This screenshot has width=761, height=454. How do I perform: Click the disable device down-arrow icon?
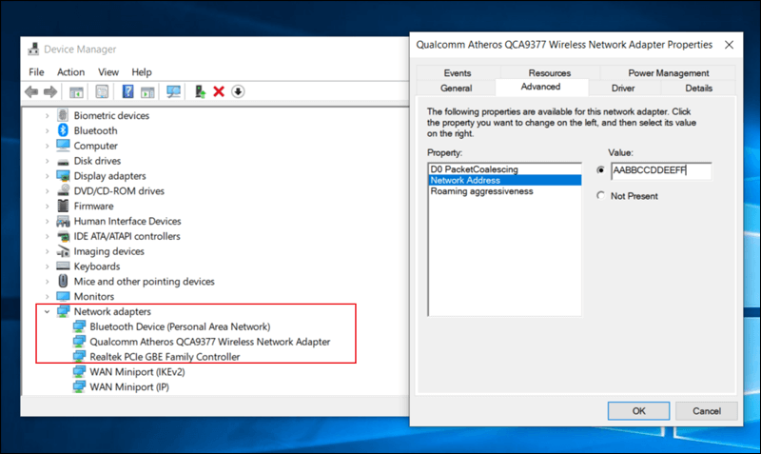[x=238, y=91]
